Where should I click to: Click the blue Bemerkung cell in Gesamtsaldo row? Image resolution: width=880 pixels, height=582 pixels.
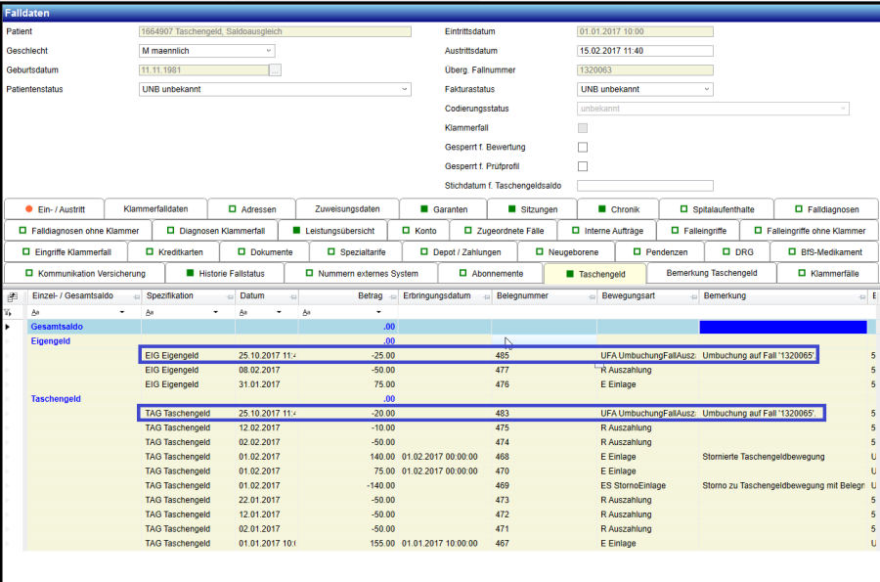point(783,327)
